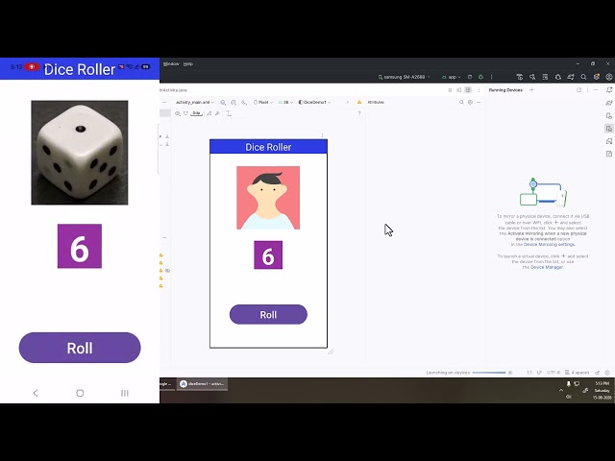Add a device with the plus icon
Screen dimensions: 615x461
(x=531, y=90)
